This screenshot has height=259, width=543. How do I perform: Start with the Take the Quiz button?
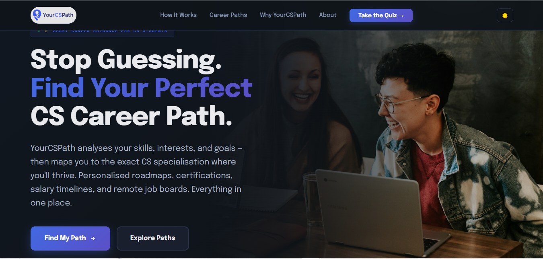tap(381, 15)
